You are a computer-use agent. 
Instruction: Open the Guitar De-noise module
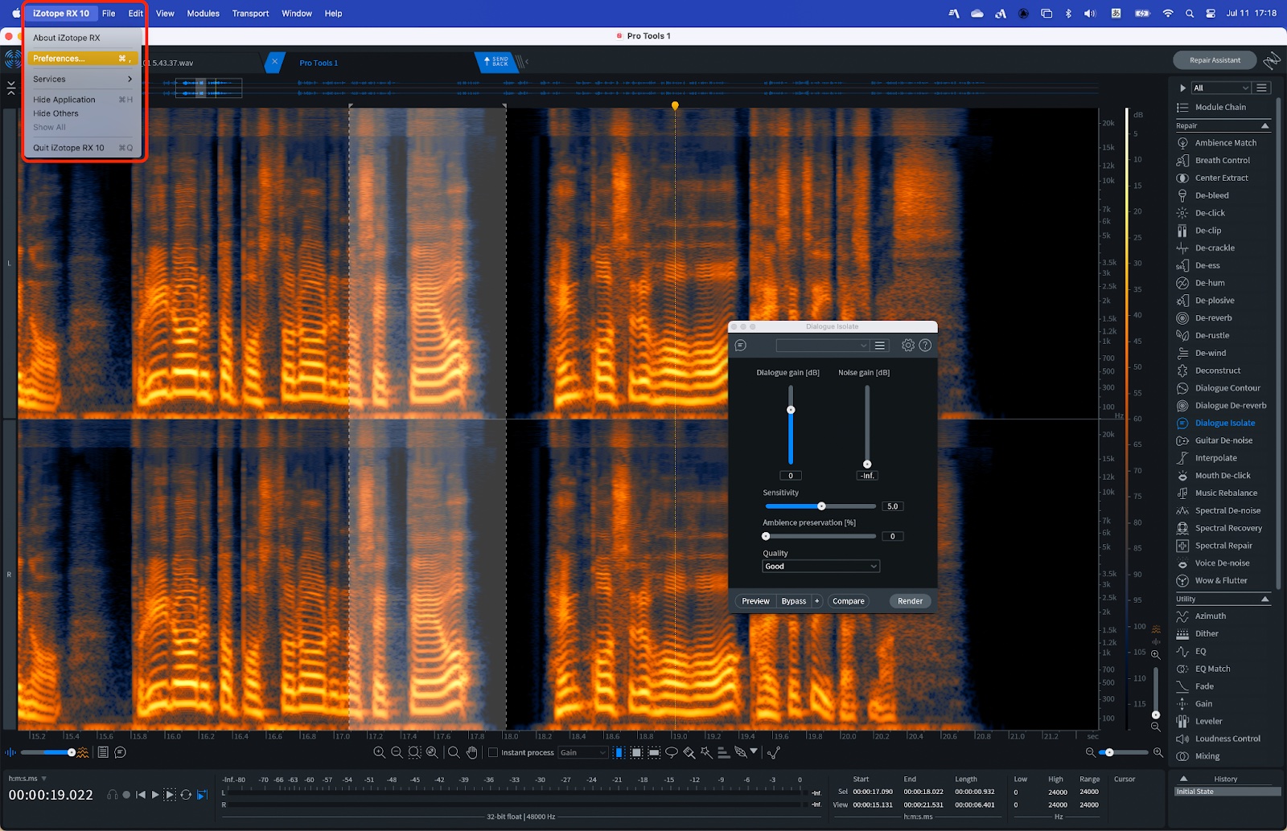1223,441
